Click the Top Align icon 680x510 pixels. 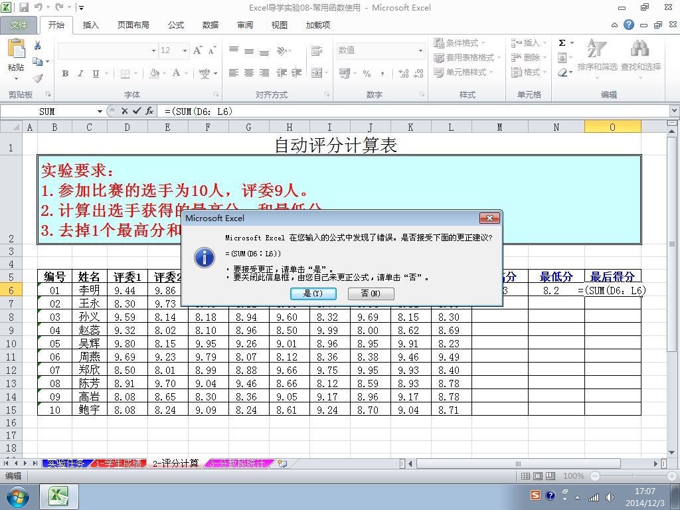click(x=234, y=50)
